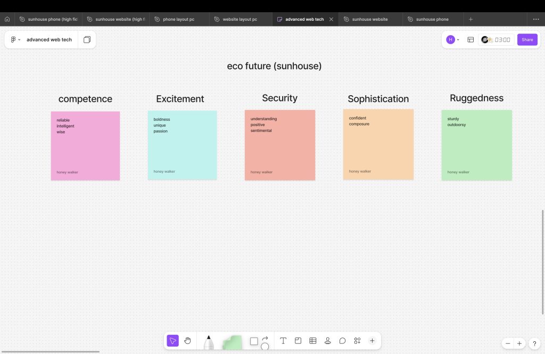Pick the green sticky note tool
This screenshot has width=545, height=354.
pos(232,343)
